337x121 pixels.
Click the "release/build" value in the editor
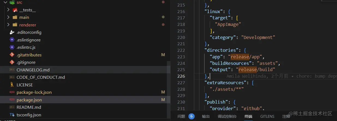(x=255, y=69)
